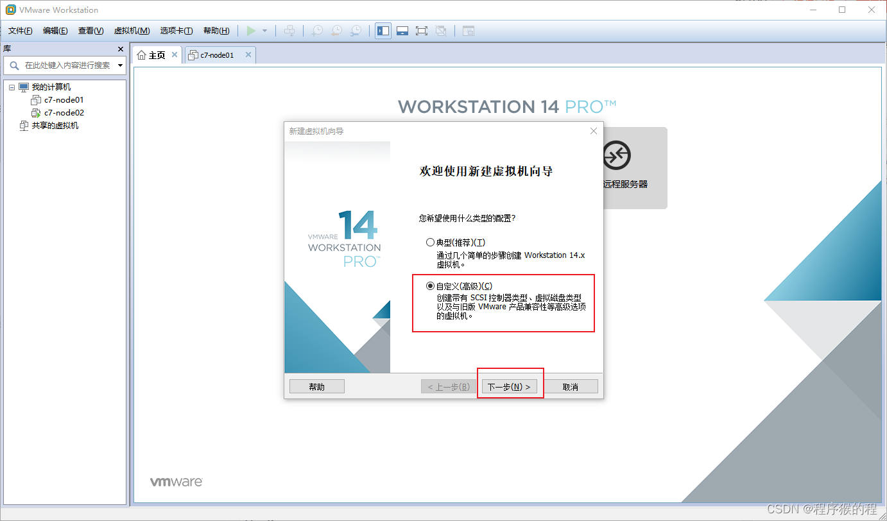Select c7-node02 in the Library tree
The height and width of the screenshot is (521, 887).
(x=64, y=113)
